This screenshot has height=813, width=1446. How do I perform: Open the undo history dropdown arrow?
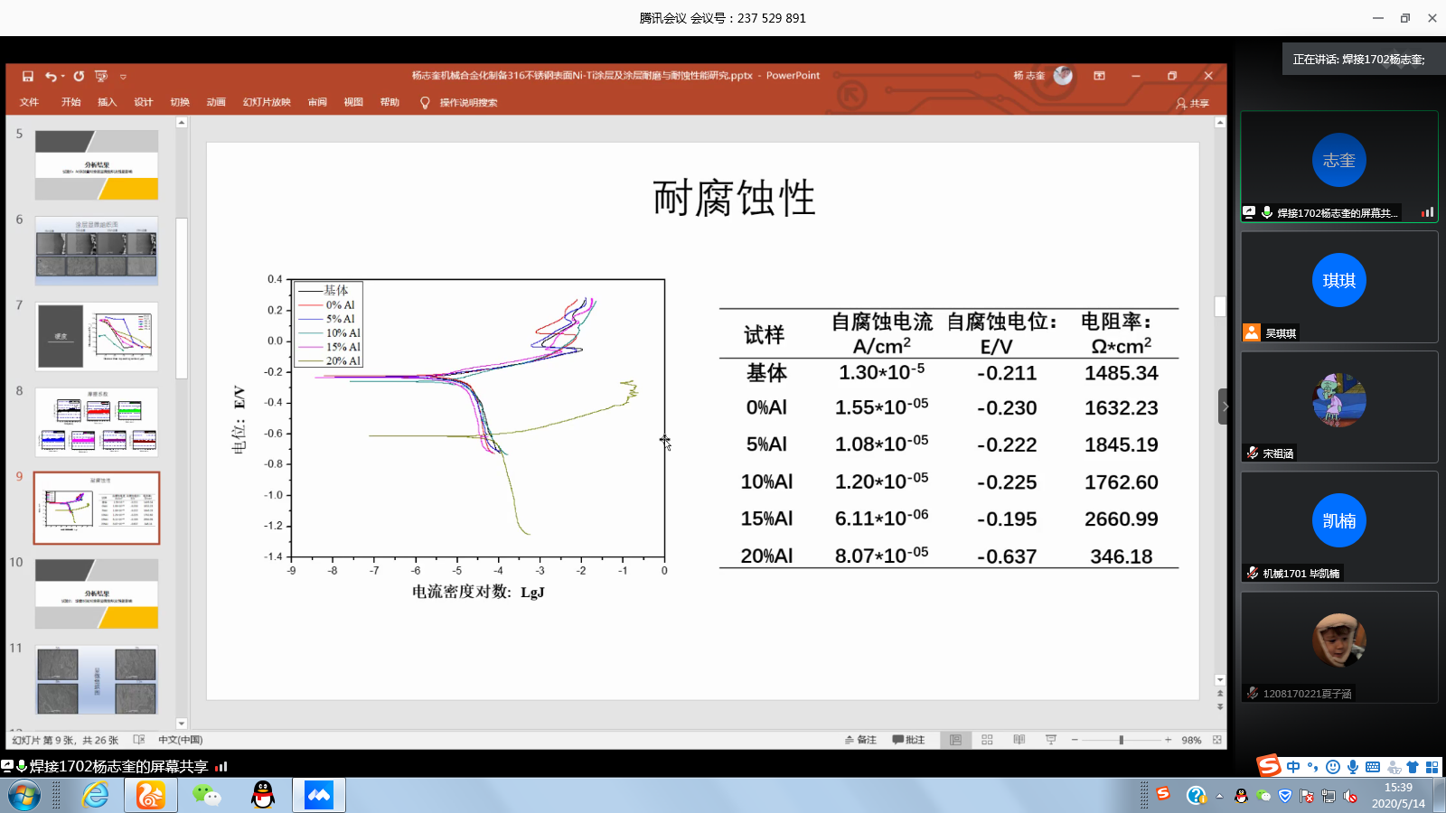(x=63, y=77)
